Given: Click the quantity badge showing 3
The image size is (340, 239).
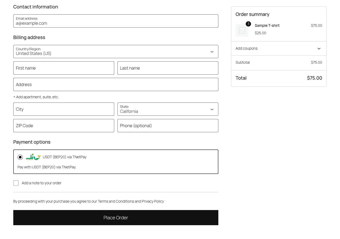Looking at the screenshot, I should point(248,24).
